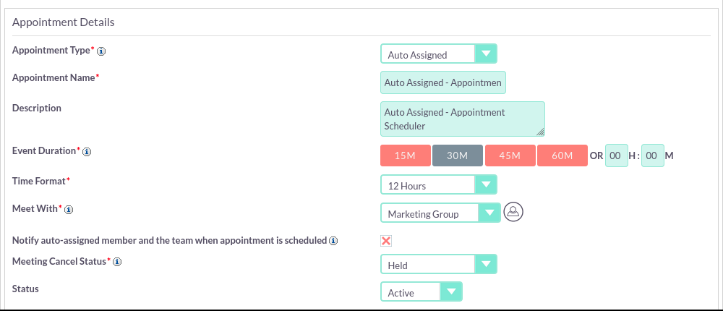Click the Appointment Name text field
The width and height of the screenshot is (723, 311).
coord(443,82)
